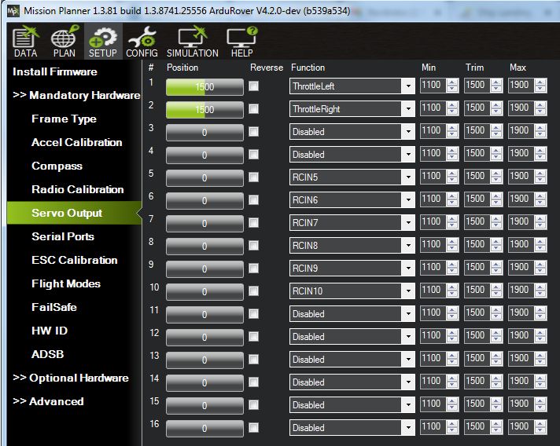This screenshot has width=560, height=446.
Task: Click servo 2 position bar showing 1500
Action: (204, 110)
